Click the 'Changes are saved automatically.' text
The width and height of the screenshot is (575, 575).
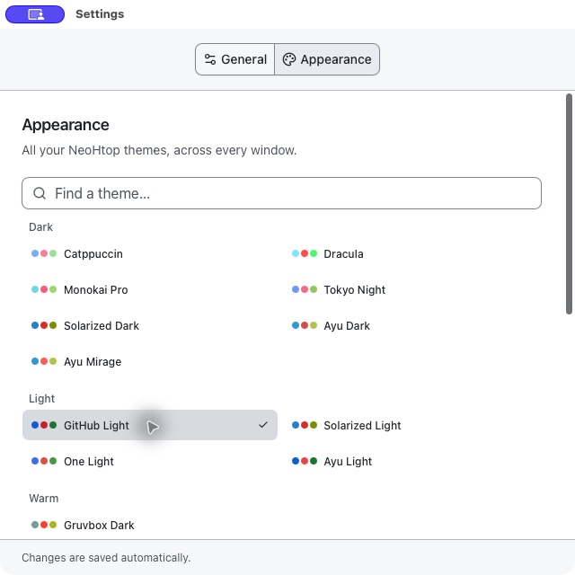tap(106, 557)
